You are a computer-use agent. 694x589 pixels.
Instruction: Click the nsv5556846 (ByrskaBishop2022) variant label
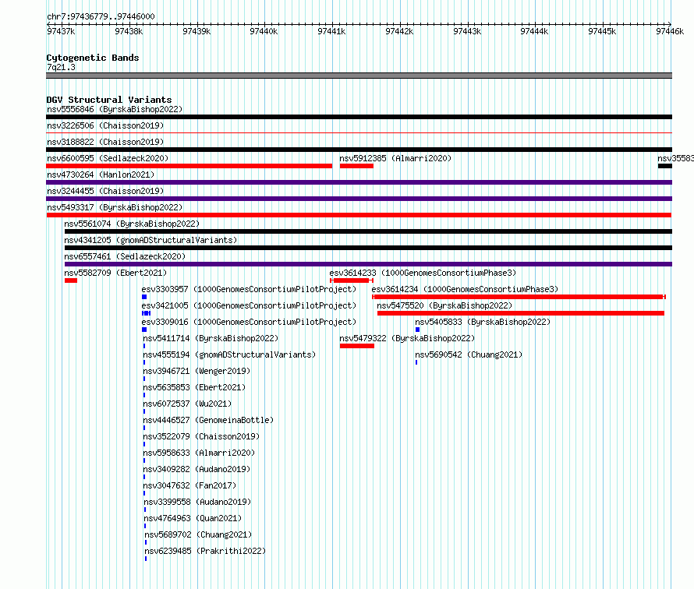coord(115,109)
